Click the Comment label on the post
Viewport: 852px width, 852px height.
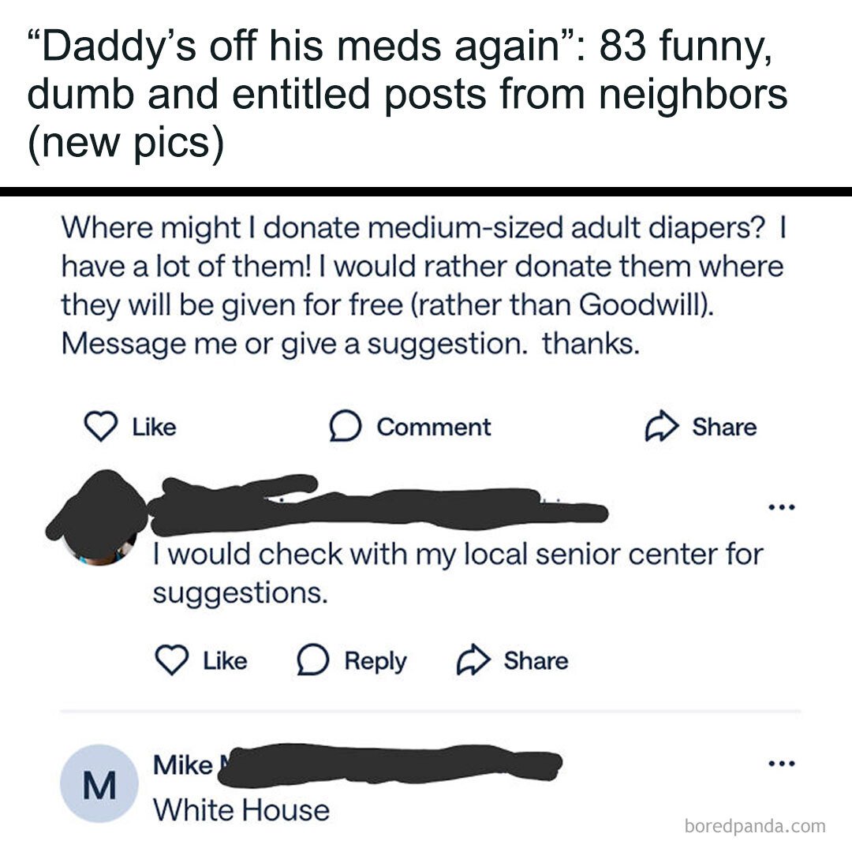pos(433,428)
